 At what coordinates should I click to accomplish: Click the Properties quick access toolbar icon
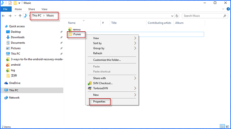(x=10, y=3)
